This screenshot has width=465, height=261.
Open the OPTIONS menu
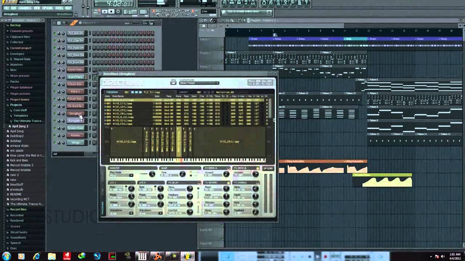pos(48,8)
